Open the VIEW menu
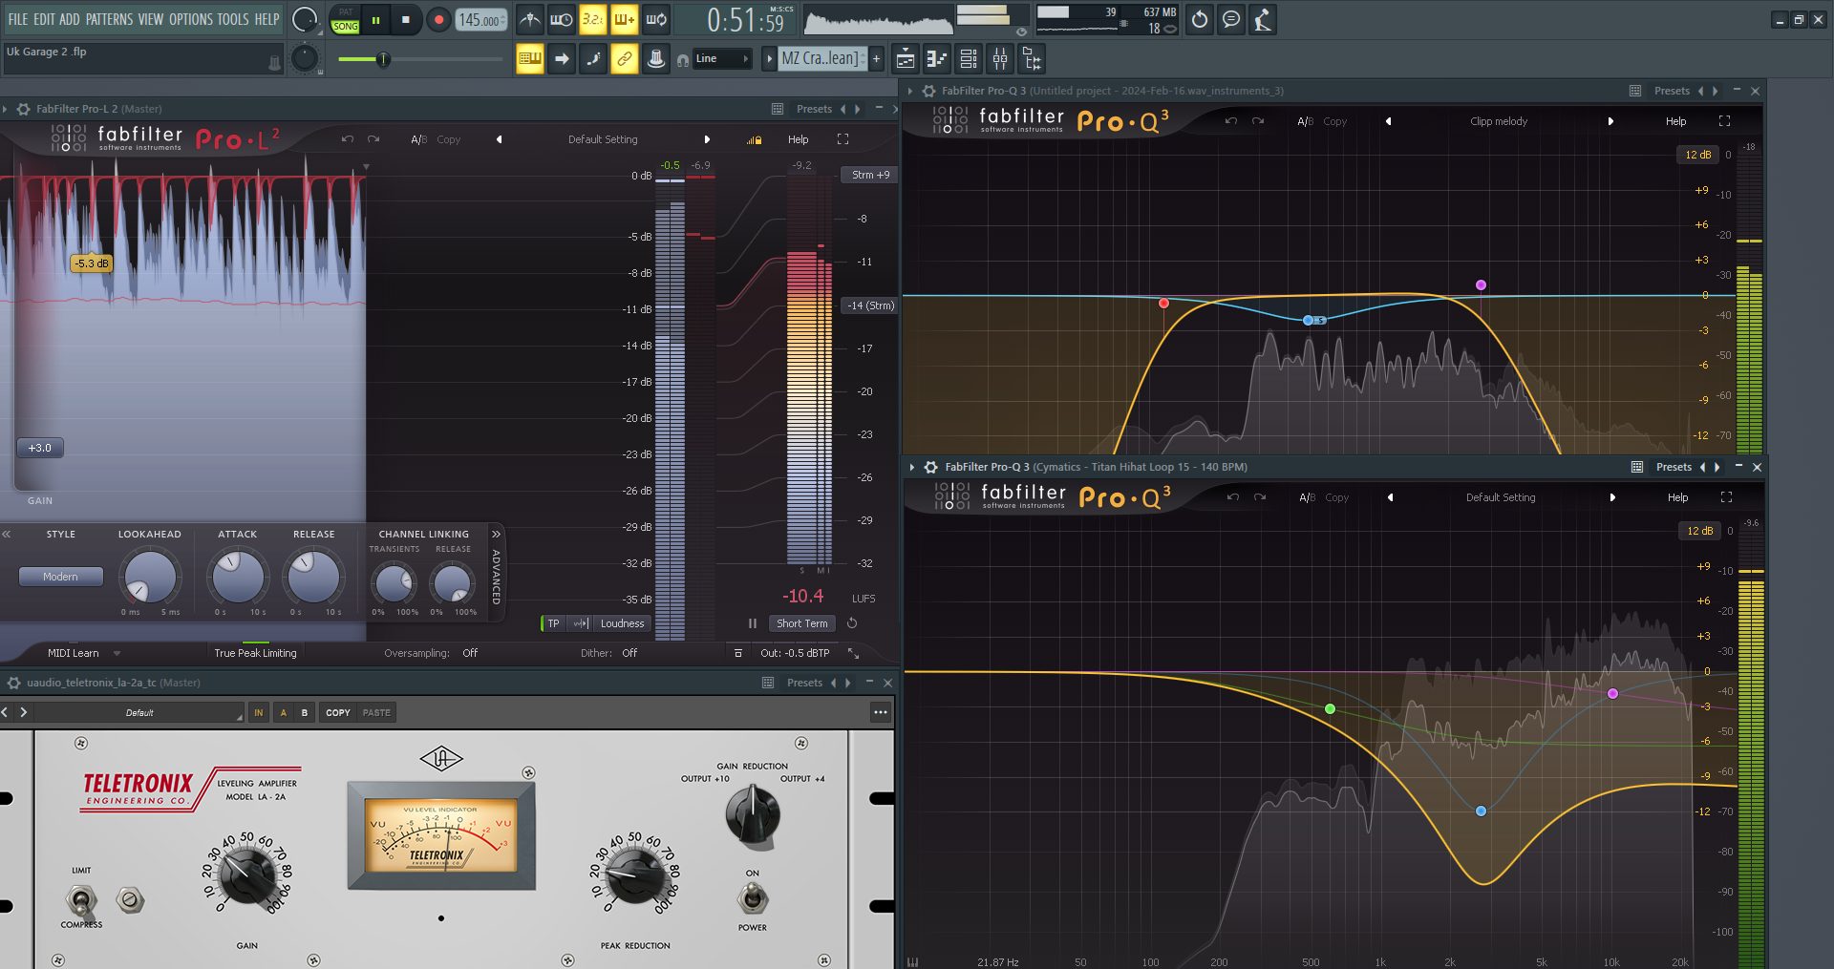 tap(151, 19)
